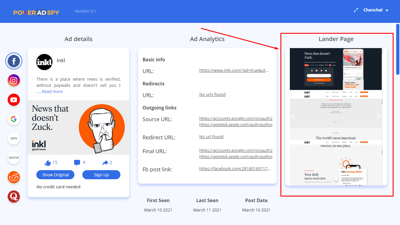Click the 'Ad Analytics' heading
This screenshot has height=225, width=400.
tap(207, 39)
